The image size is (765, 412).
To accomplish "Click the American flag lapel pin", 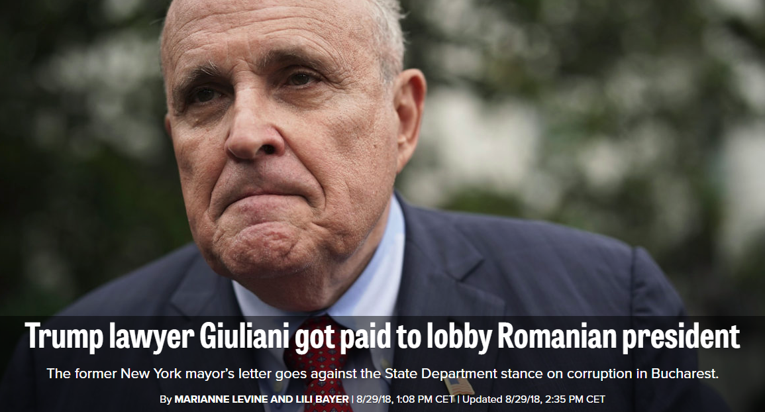I will [x=459, y=386].
